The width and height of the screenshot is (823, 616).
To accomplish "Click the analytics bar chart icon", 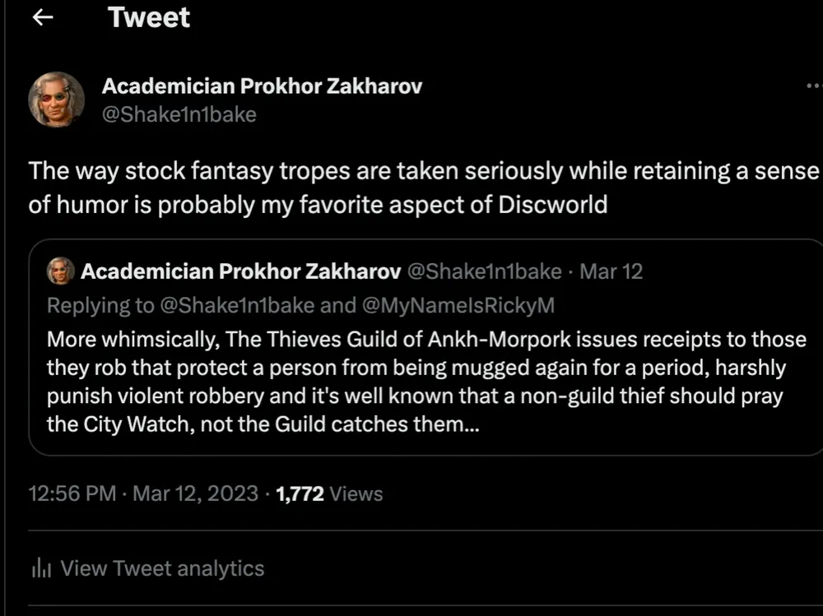I will (x=41, y=568).
